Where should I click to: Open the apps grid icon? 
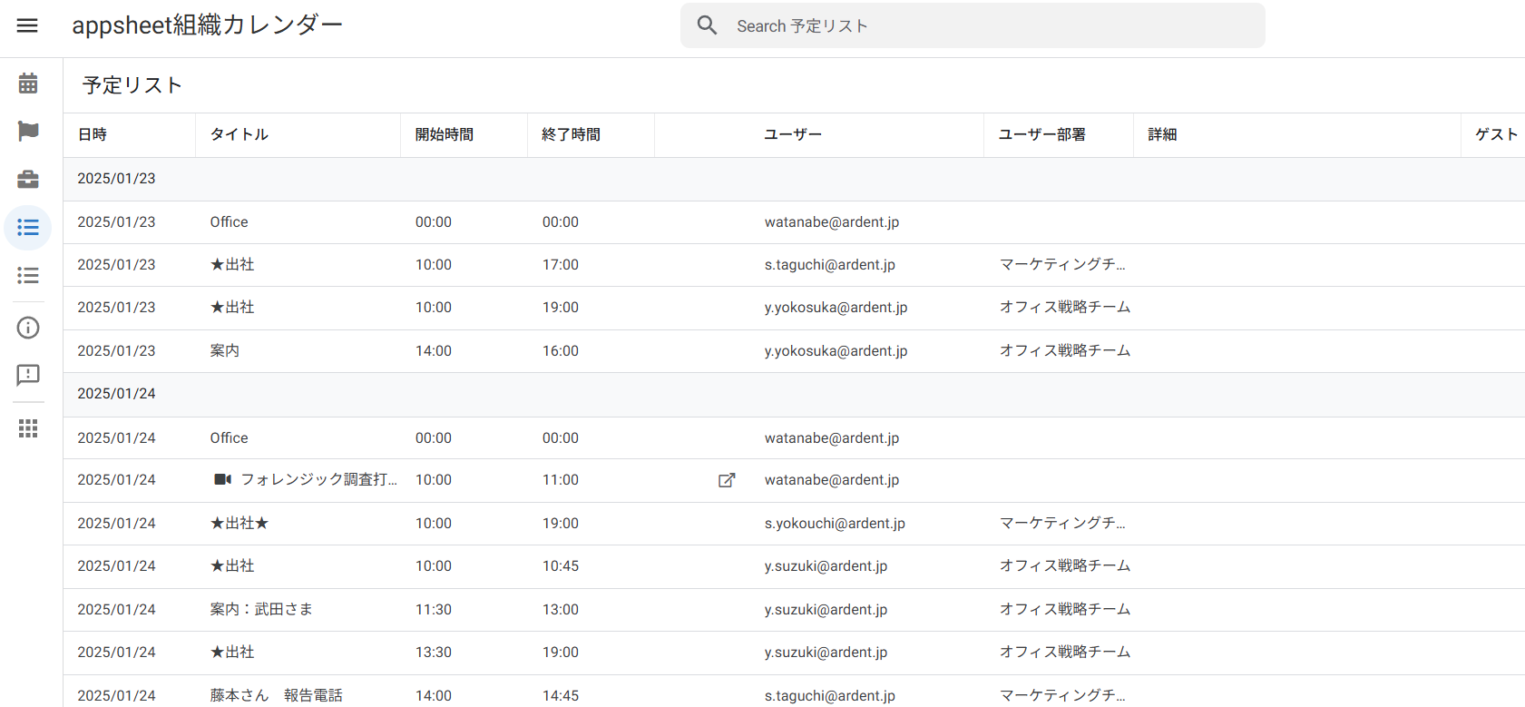pos(28,428)
